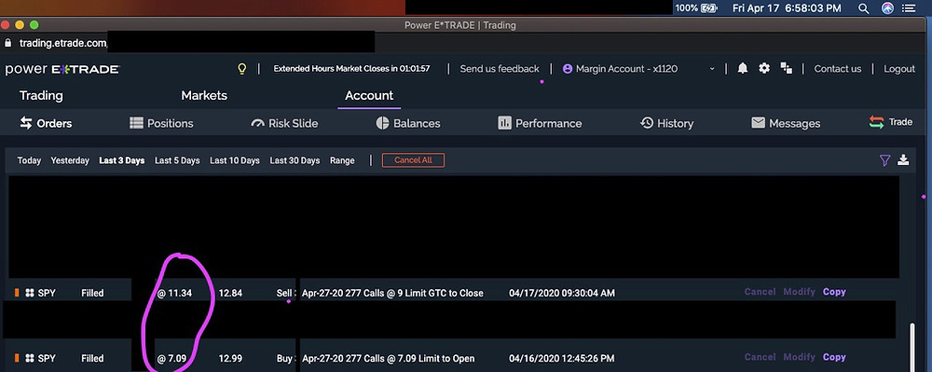Click the orange marker on SPY Buy row

[x=17, y=358]
